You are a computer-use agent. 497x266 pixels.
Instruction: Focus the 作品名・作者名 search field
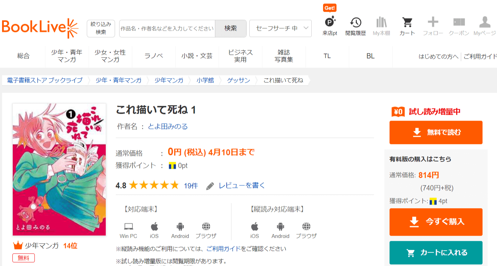click(167, 28)
